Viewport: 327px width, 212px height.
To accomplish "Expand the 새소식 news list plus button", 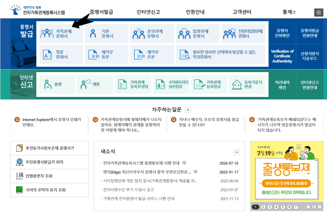I will coord(236,152).
